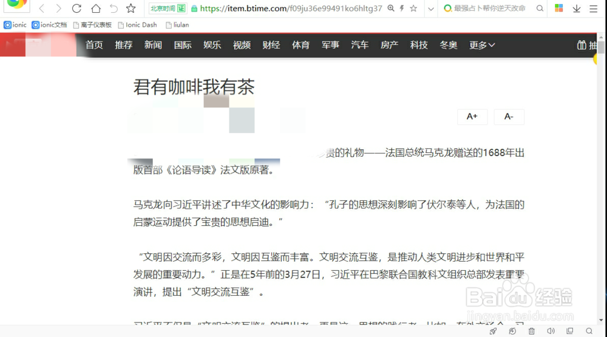This screenshot has height=337, width=607.
Task: Decrease font size with A- button
Action: click(509, 117)
